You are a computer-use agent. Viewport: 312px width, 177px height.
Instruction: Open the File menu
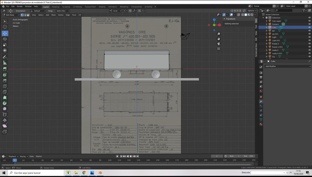[x=7, y=7]
